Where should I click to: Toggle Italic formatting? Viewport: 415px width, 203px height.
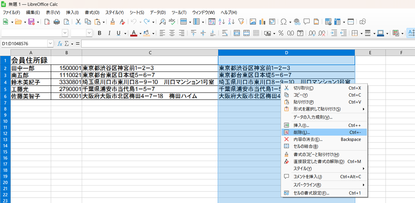coord(109,33)
